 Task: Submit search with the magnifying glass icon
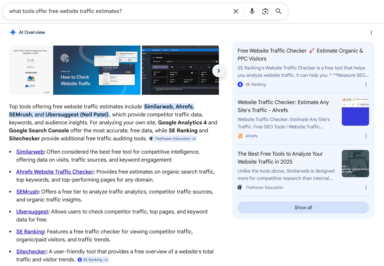coord(278,11)
